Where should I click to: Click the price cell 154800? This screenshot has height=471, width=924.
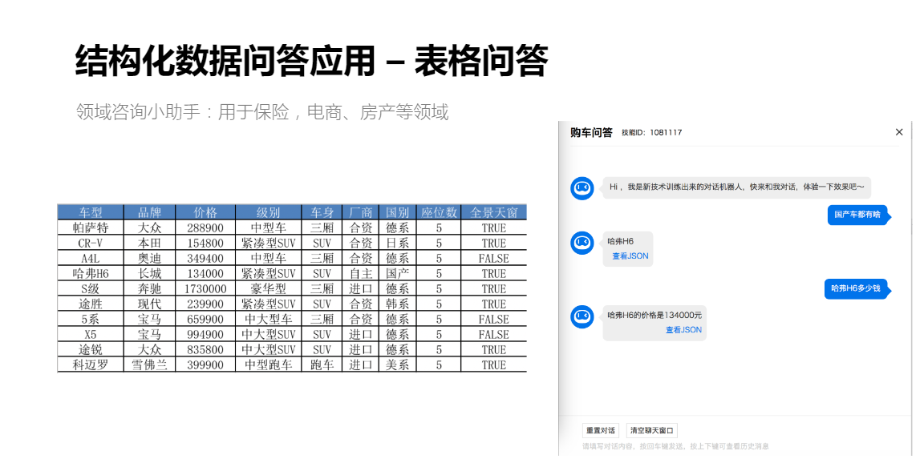point(205,244)
